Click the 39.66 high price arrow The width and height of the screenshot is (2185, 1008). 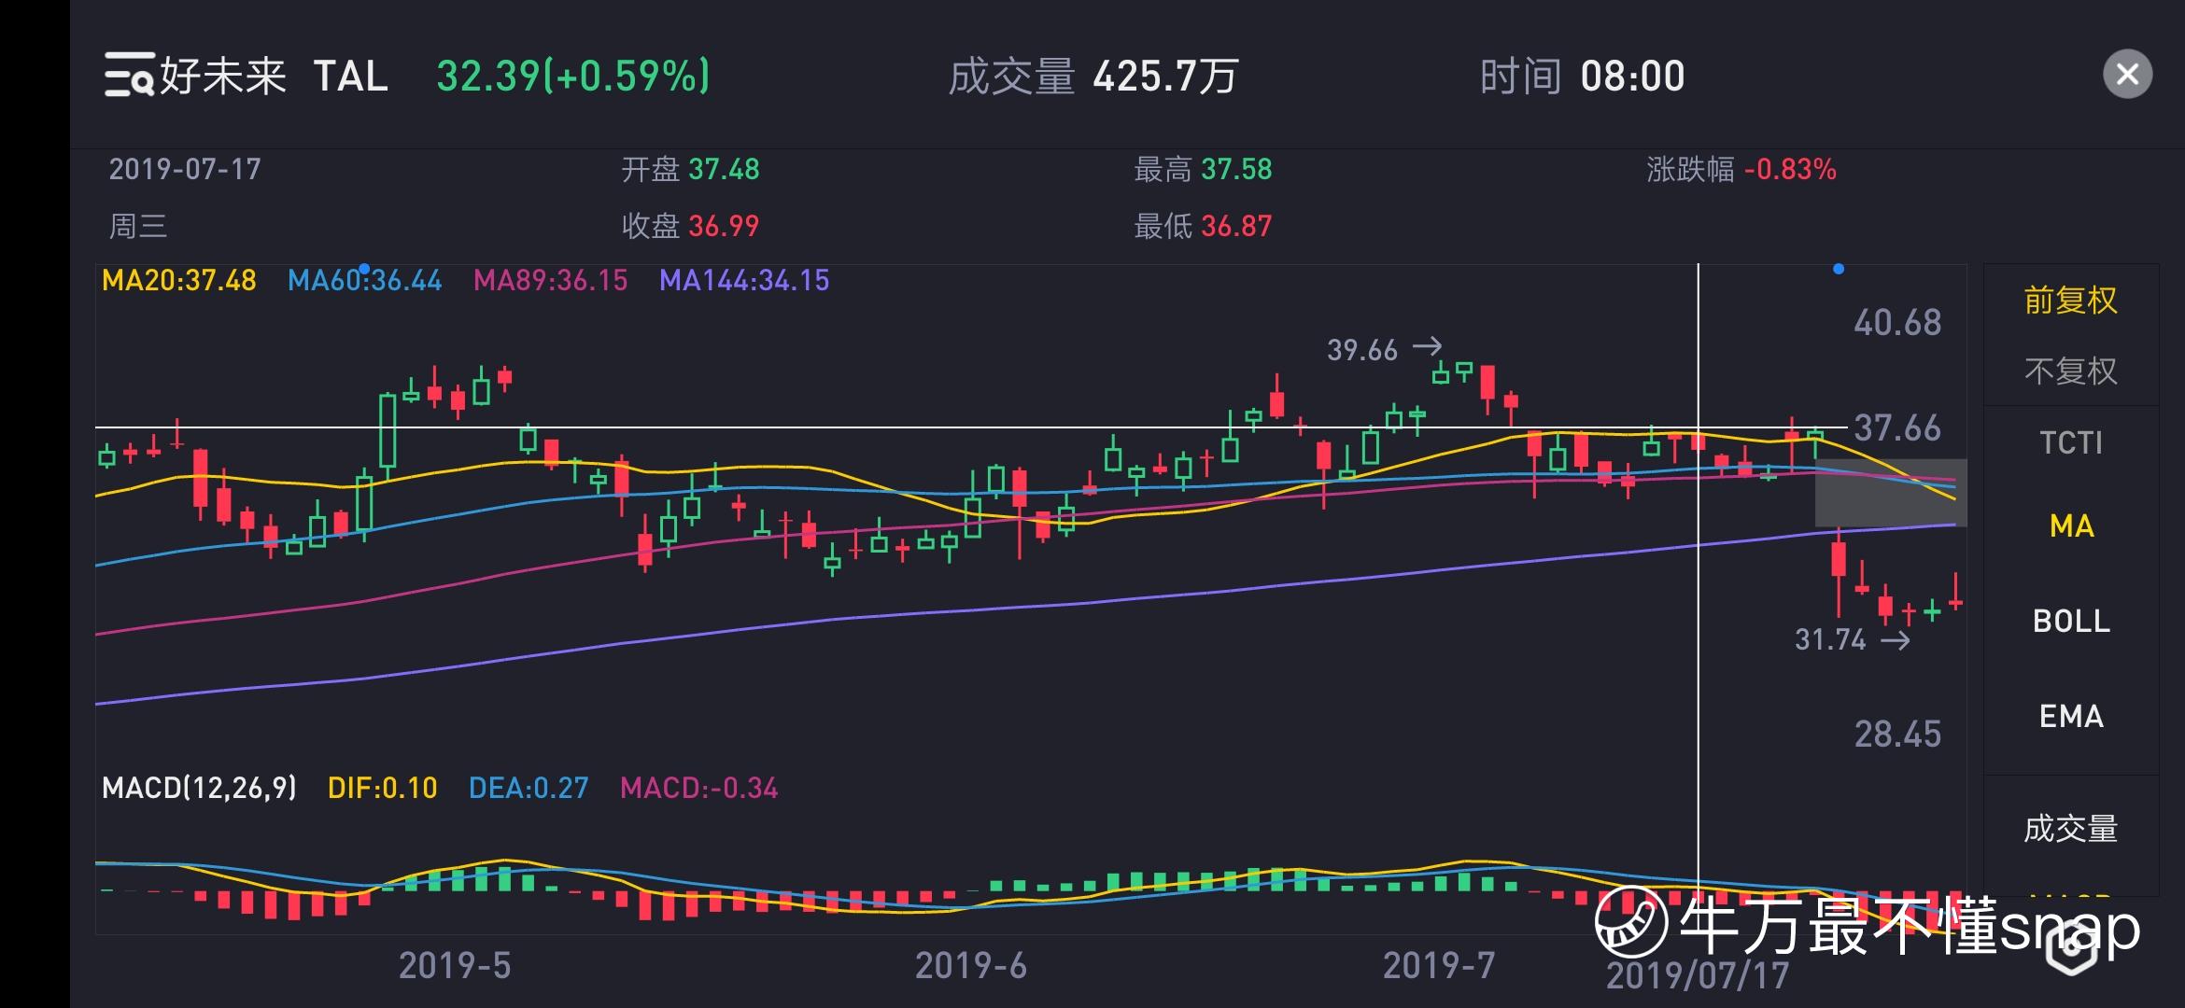[x=1427, y=347]
